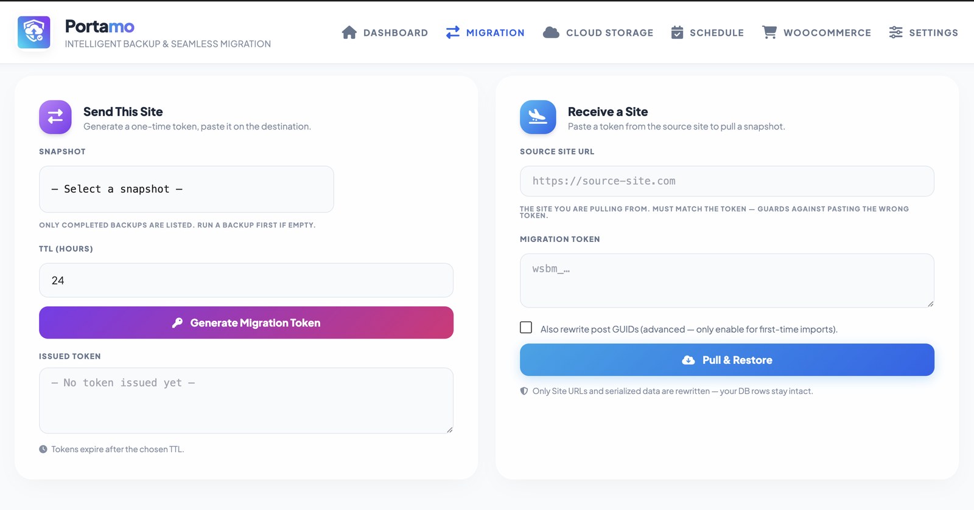Click the 'SNAPSHOT' label

62,151
